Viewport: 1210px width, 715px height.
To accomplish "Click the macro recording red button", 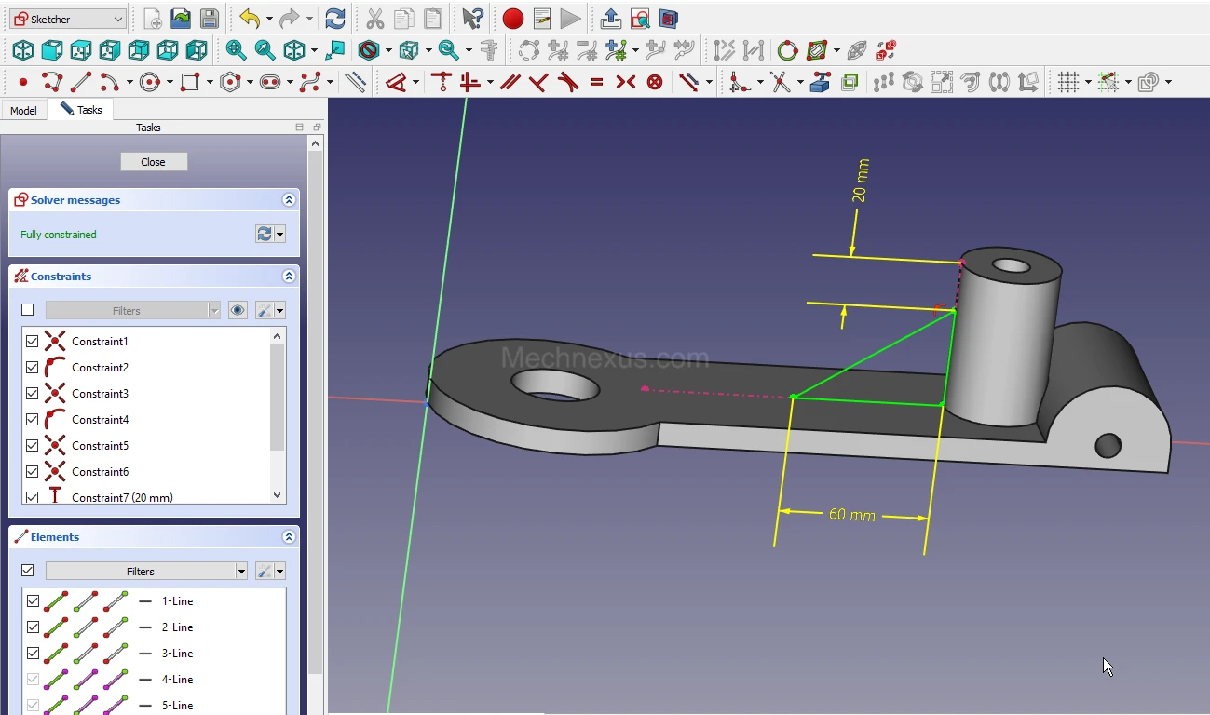I will [512, 19].
